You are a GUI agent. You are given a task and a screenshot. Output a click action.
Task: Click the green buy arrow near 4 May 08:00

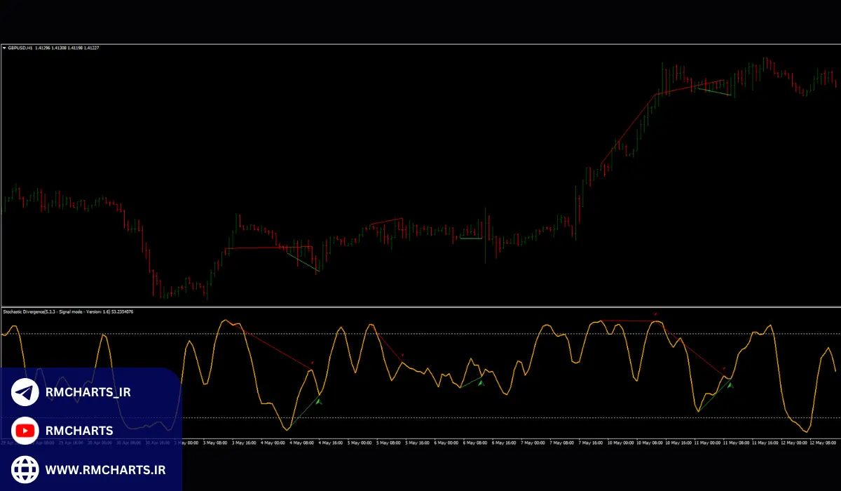pos(319,401)
